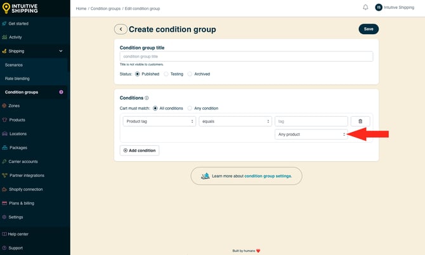
Task: Open the equals operator dropdown
Action: pos(235,121)
